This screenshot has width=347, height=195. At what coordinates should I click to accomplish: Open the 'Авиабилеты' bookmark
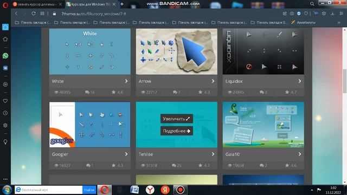tap(303, 22)
